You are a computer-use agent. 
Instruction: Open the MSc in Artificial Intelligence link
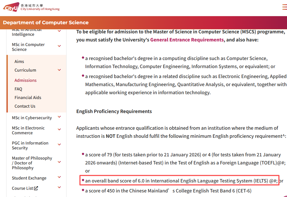[27, 32]
